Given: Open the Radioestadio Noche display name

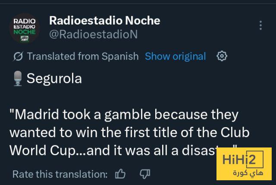Looking at the screenshot, I should tap(105, 20).
